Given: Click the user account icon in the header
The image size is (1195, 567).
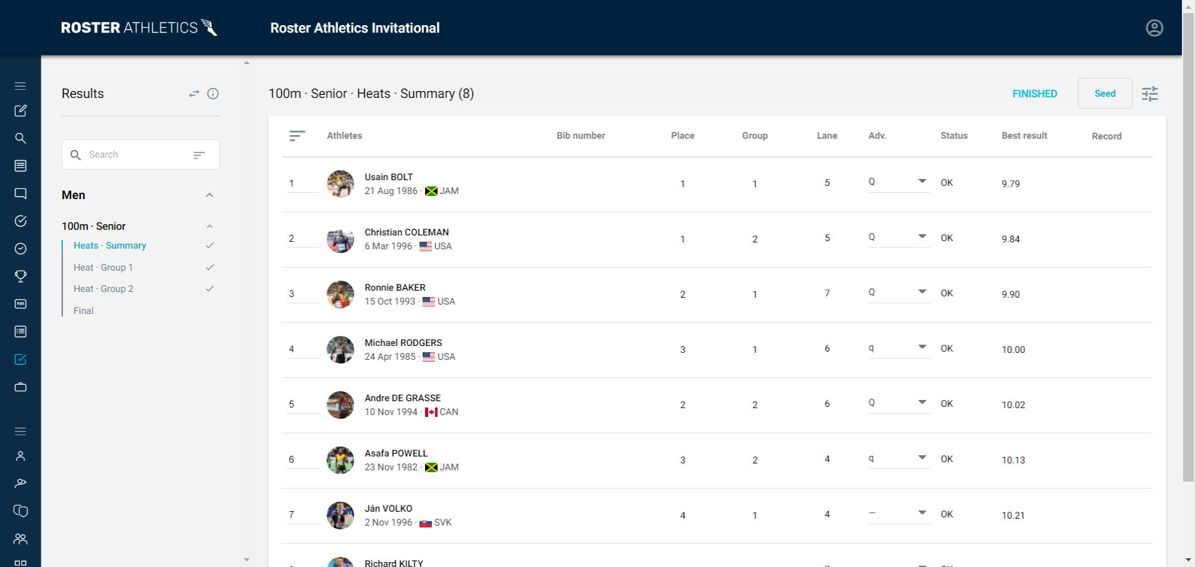Looking at the screenshot, I should 1155,28.
